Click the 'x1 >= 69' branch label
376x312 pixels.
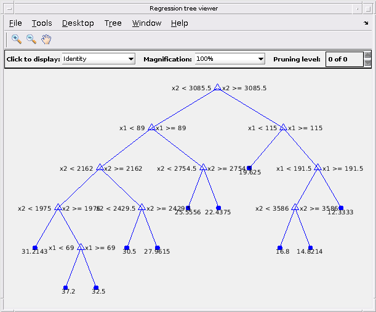pyautogui.click(x=100, y=248)
